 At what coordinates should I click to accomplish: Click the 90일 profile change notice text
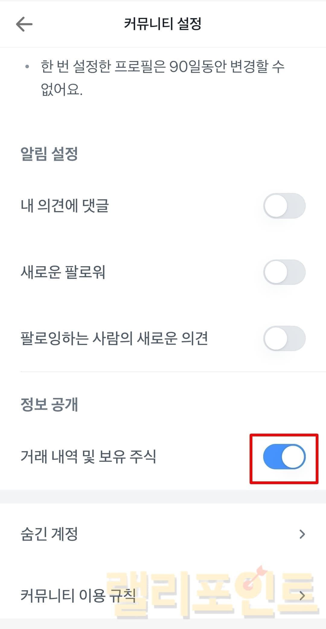click(162, 78)
